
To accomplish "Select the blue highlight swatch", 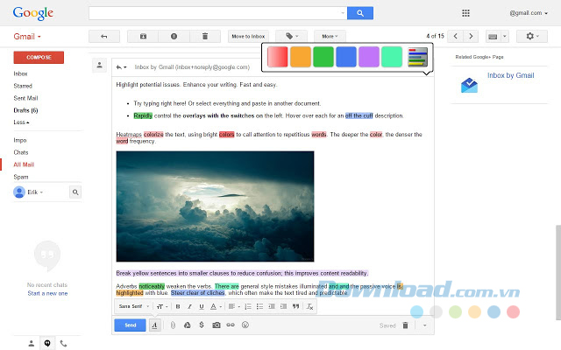I will [x=346, y=57].
